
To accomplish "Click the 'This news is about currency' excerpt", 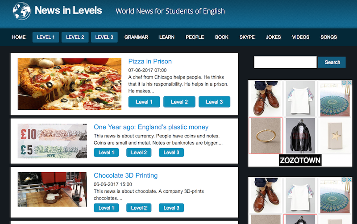I will click(158, 139).
